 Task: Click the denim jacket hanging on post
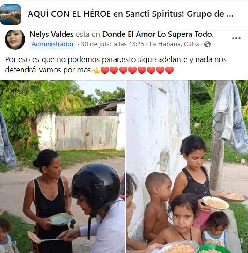(230, 117)
